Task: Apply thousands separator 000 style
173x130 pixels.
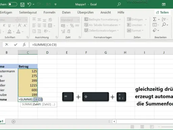Action: click(77, 25)
